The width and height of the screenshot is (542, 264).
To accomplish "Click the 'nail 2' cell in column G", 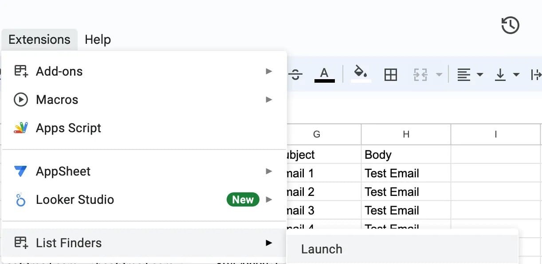I will click(324, 191).
